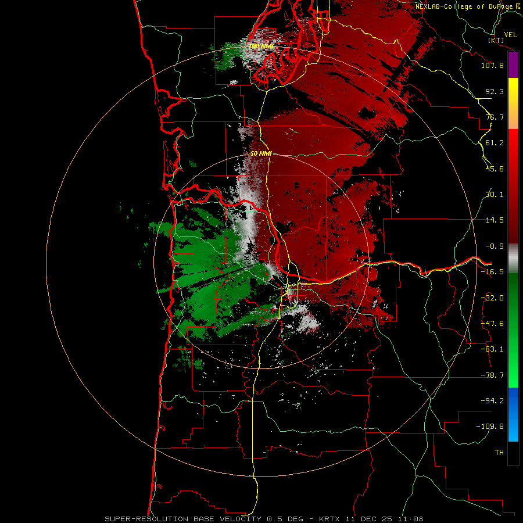This screenshot has width=523, height=523.
Task: Click the -78.7 scale value
Action: point(492,375)
